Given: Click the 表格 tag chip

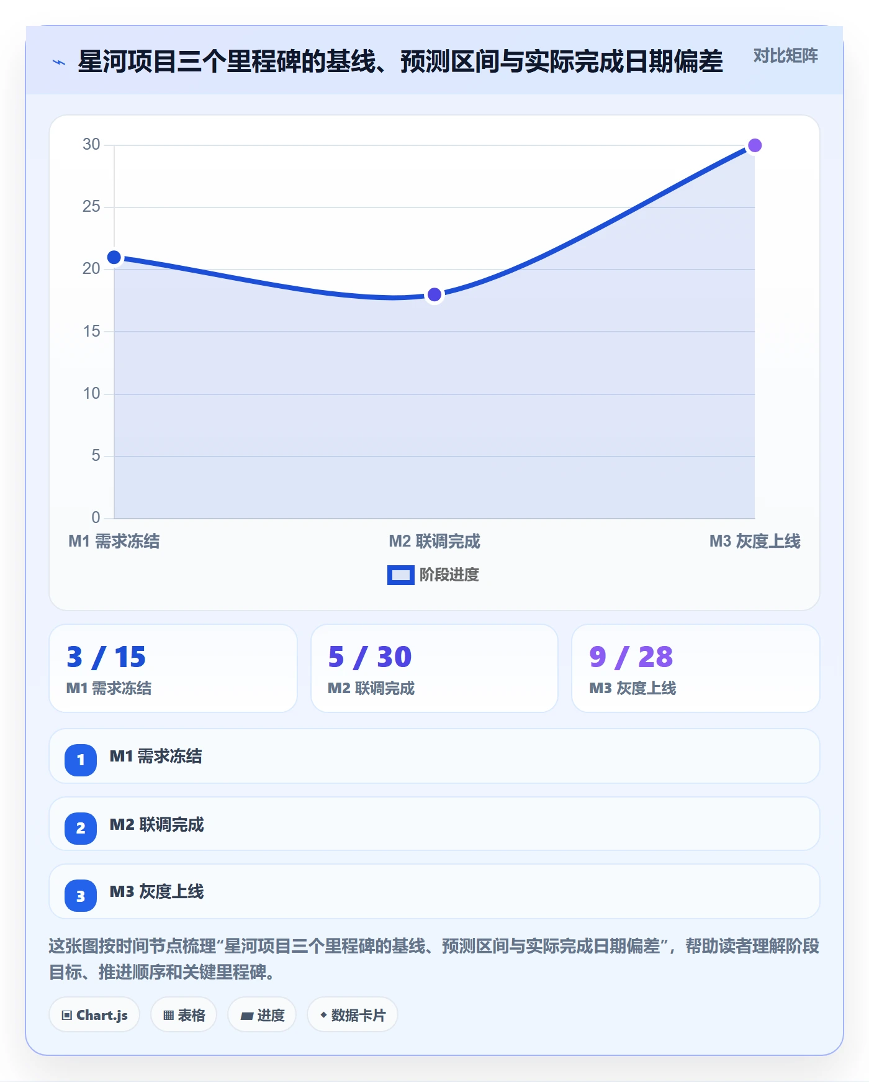Looking at the screenshot, I should click(184, 1015).
